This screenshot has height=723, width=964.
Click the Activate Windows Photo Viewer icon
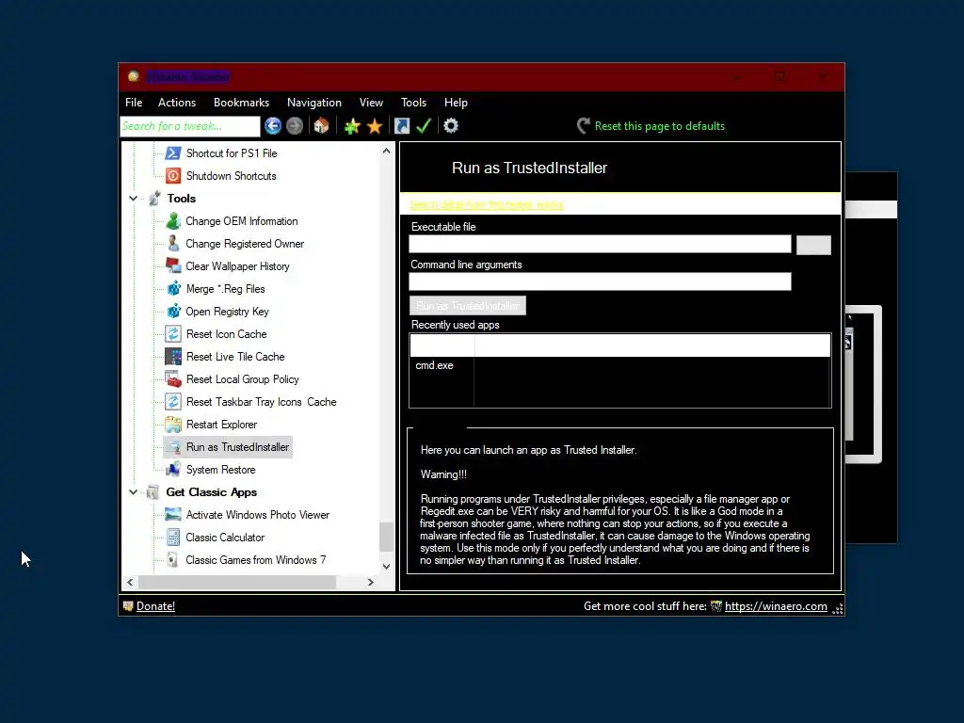173,515
